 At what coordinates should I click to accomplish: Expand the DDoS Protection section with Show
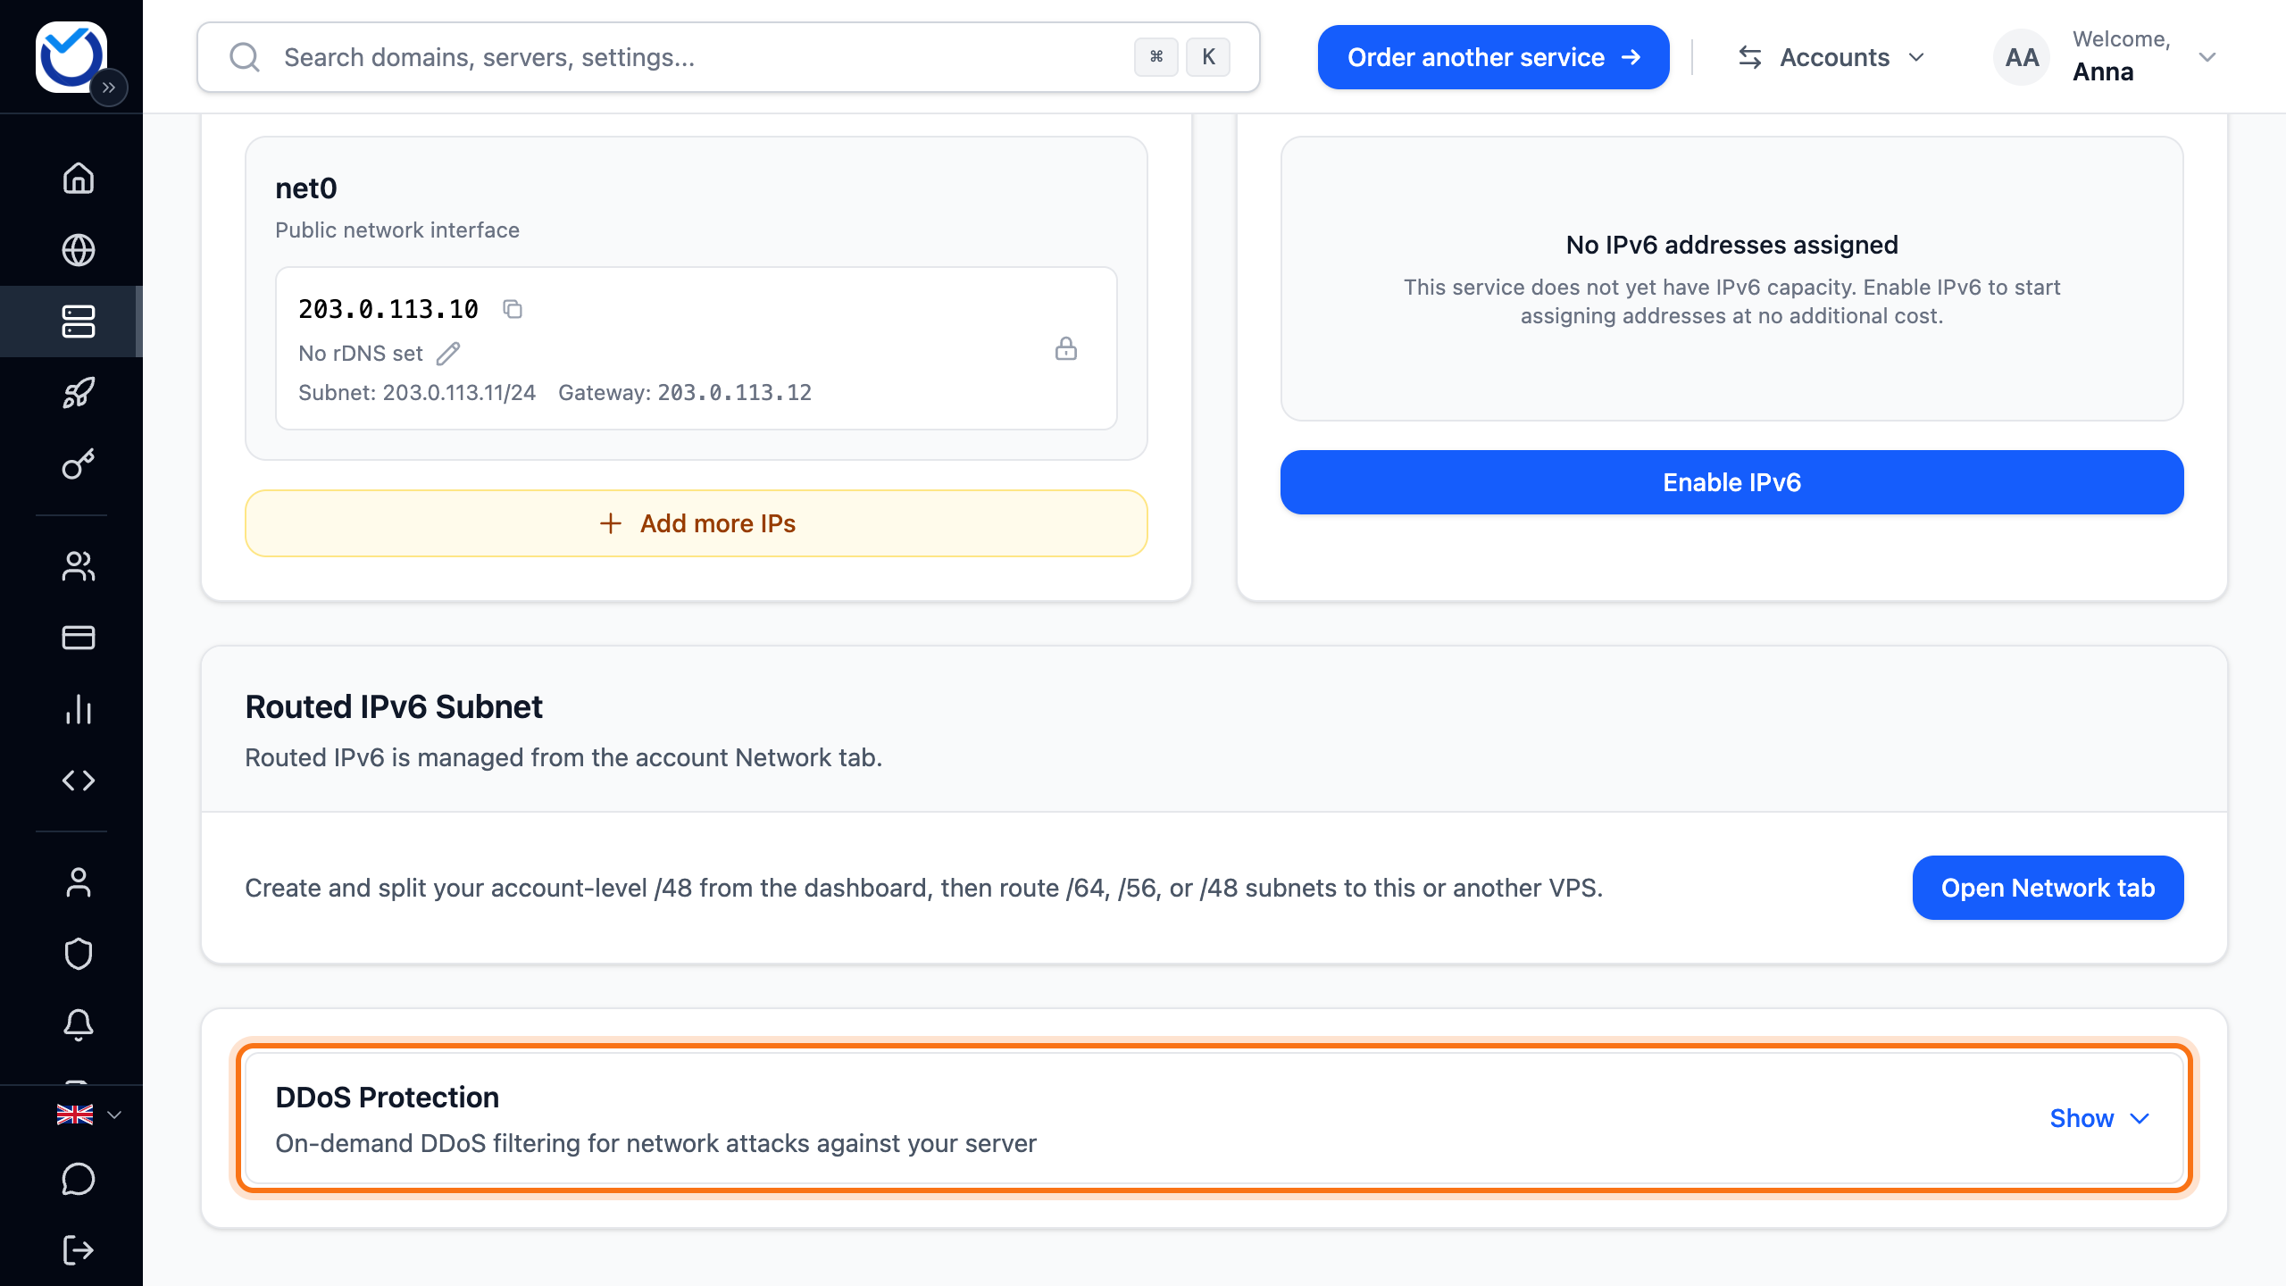[2099, 1118]
